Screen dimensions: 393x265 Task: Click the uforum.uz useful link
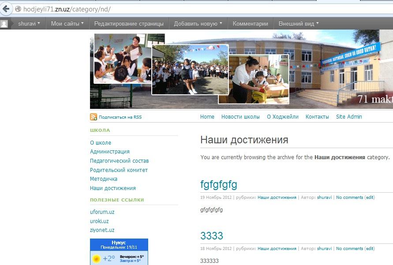pyautogui.click(x=102, y=212)
